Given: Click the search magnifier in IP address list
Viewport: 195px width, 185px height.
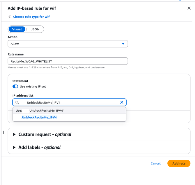Looking at the screenshot, I should coord(17,102).
